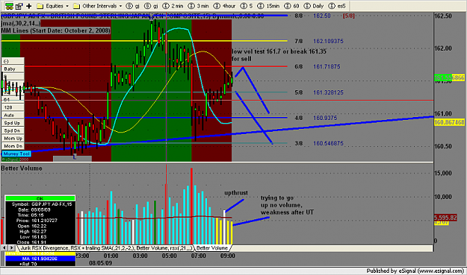The height and width of the screenshot is (275, 467).
Task: Open the Other Intervals folder dropdown
Action: tap(98, 6)
